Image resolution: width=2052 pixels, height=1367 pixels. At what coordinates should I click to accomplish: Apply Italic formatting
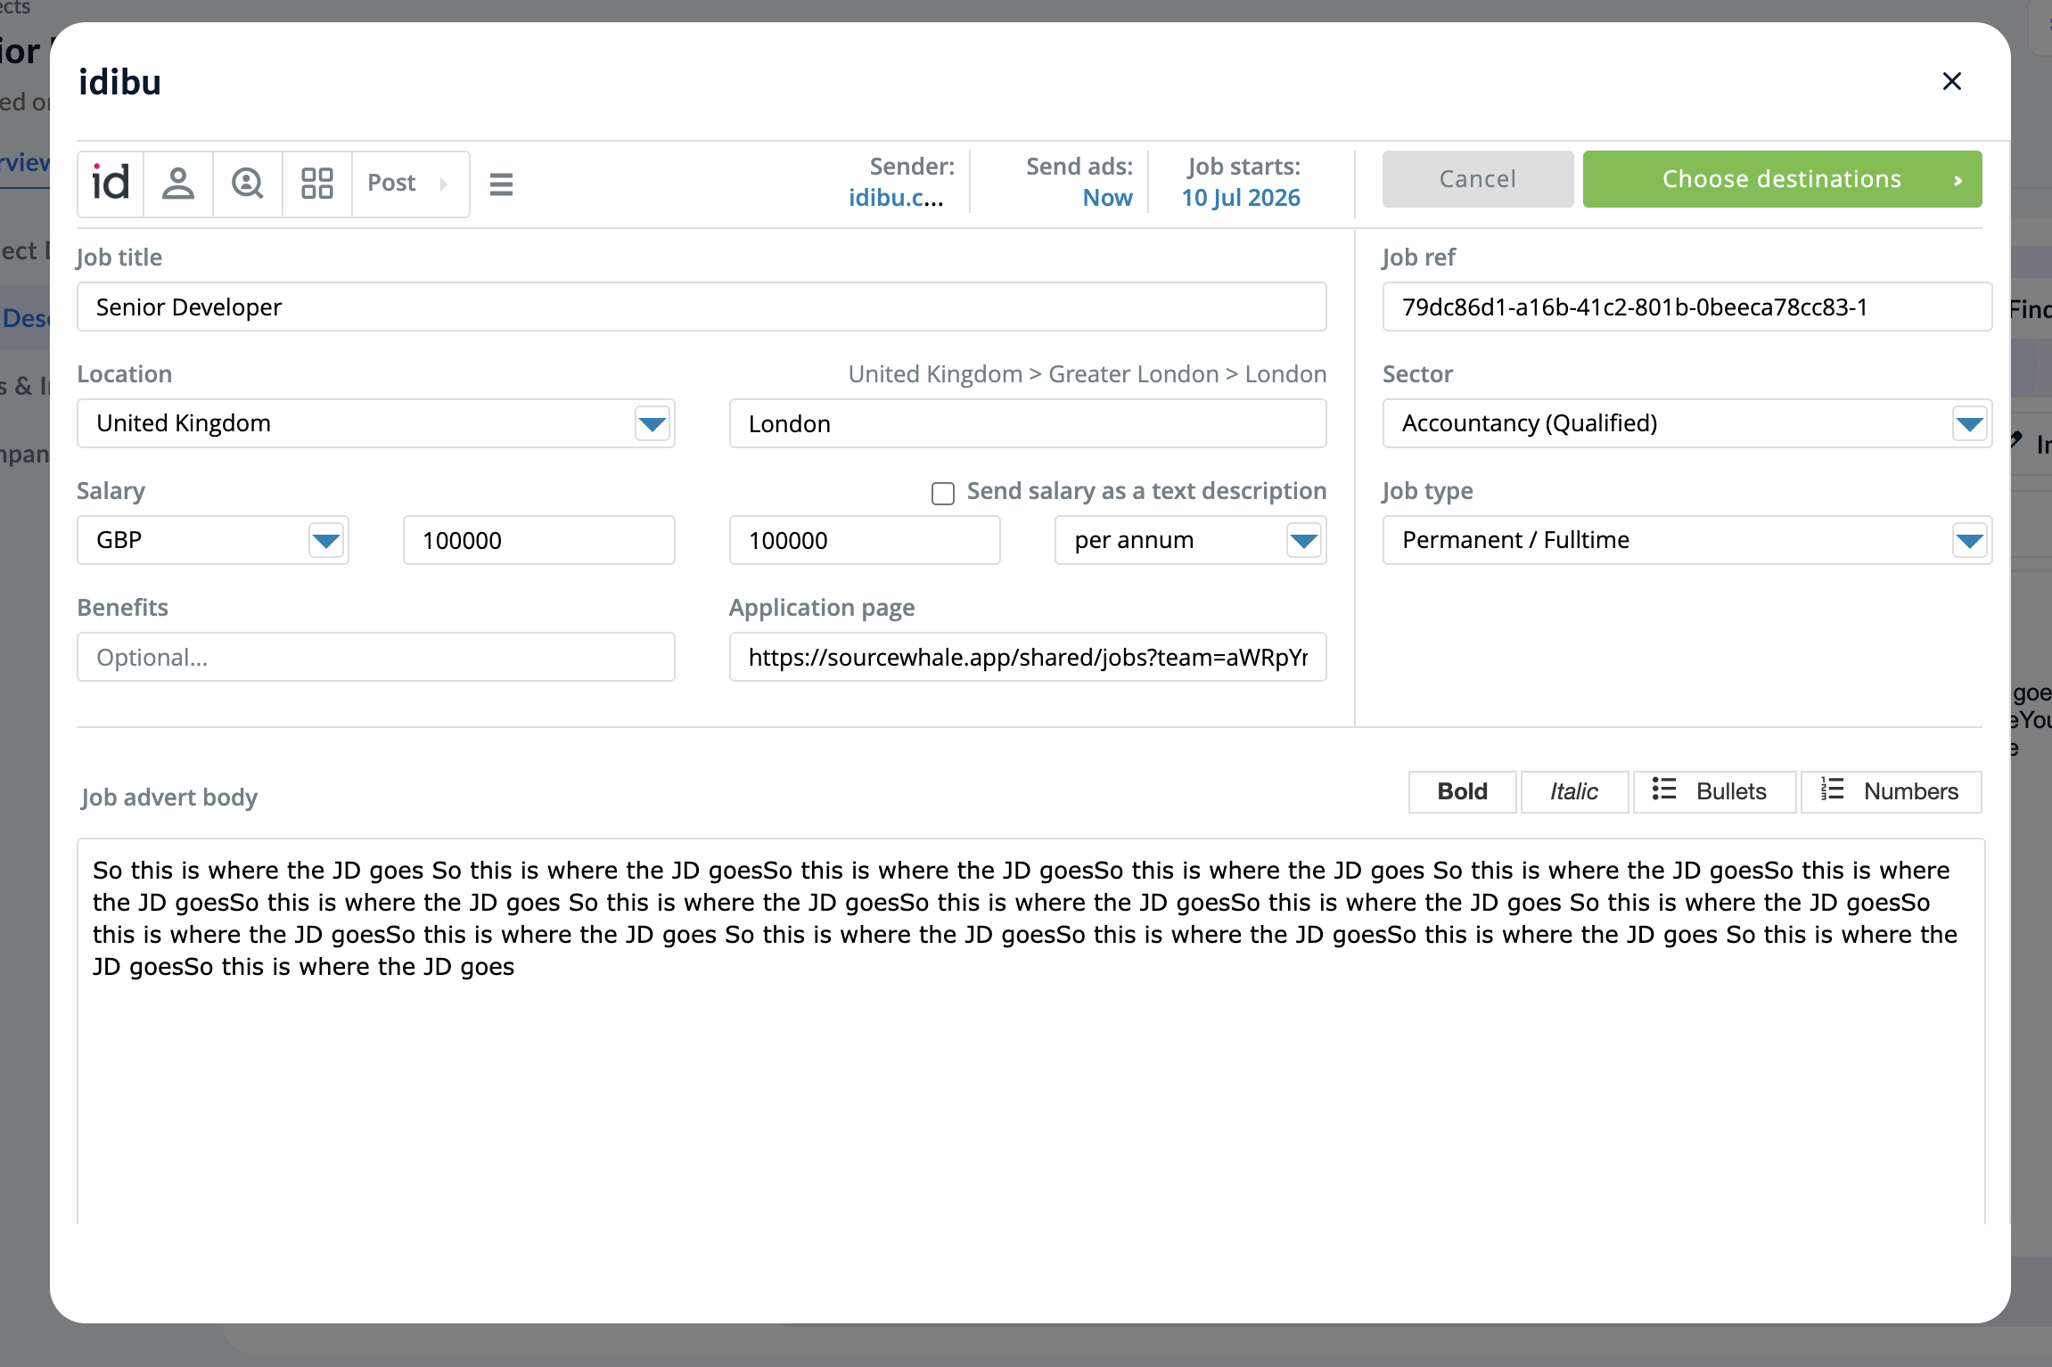[x=1574, y=791]
